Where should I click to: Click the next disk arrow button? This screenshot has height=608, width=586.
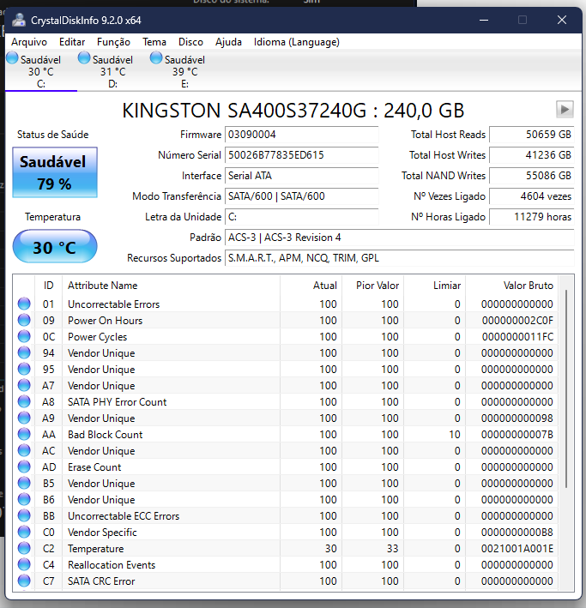(x=565, y=110)
